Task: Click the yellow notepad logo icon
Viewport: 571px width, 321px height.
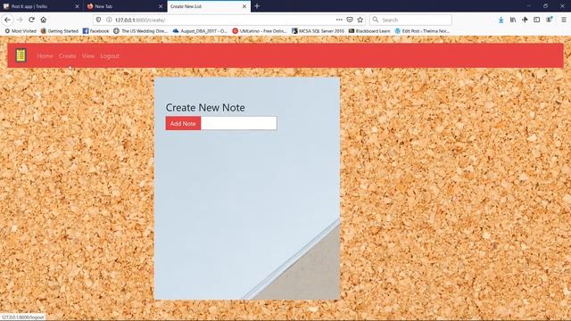Action: tap(21, 55)
